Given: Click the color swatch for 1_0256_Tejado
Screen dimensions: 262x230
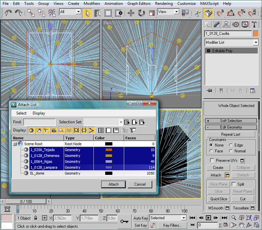Looking at the screenshot, I should 108,150.
